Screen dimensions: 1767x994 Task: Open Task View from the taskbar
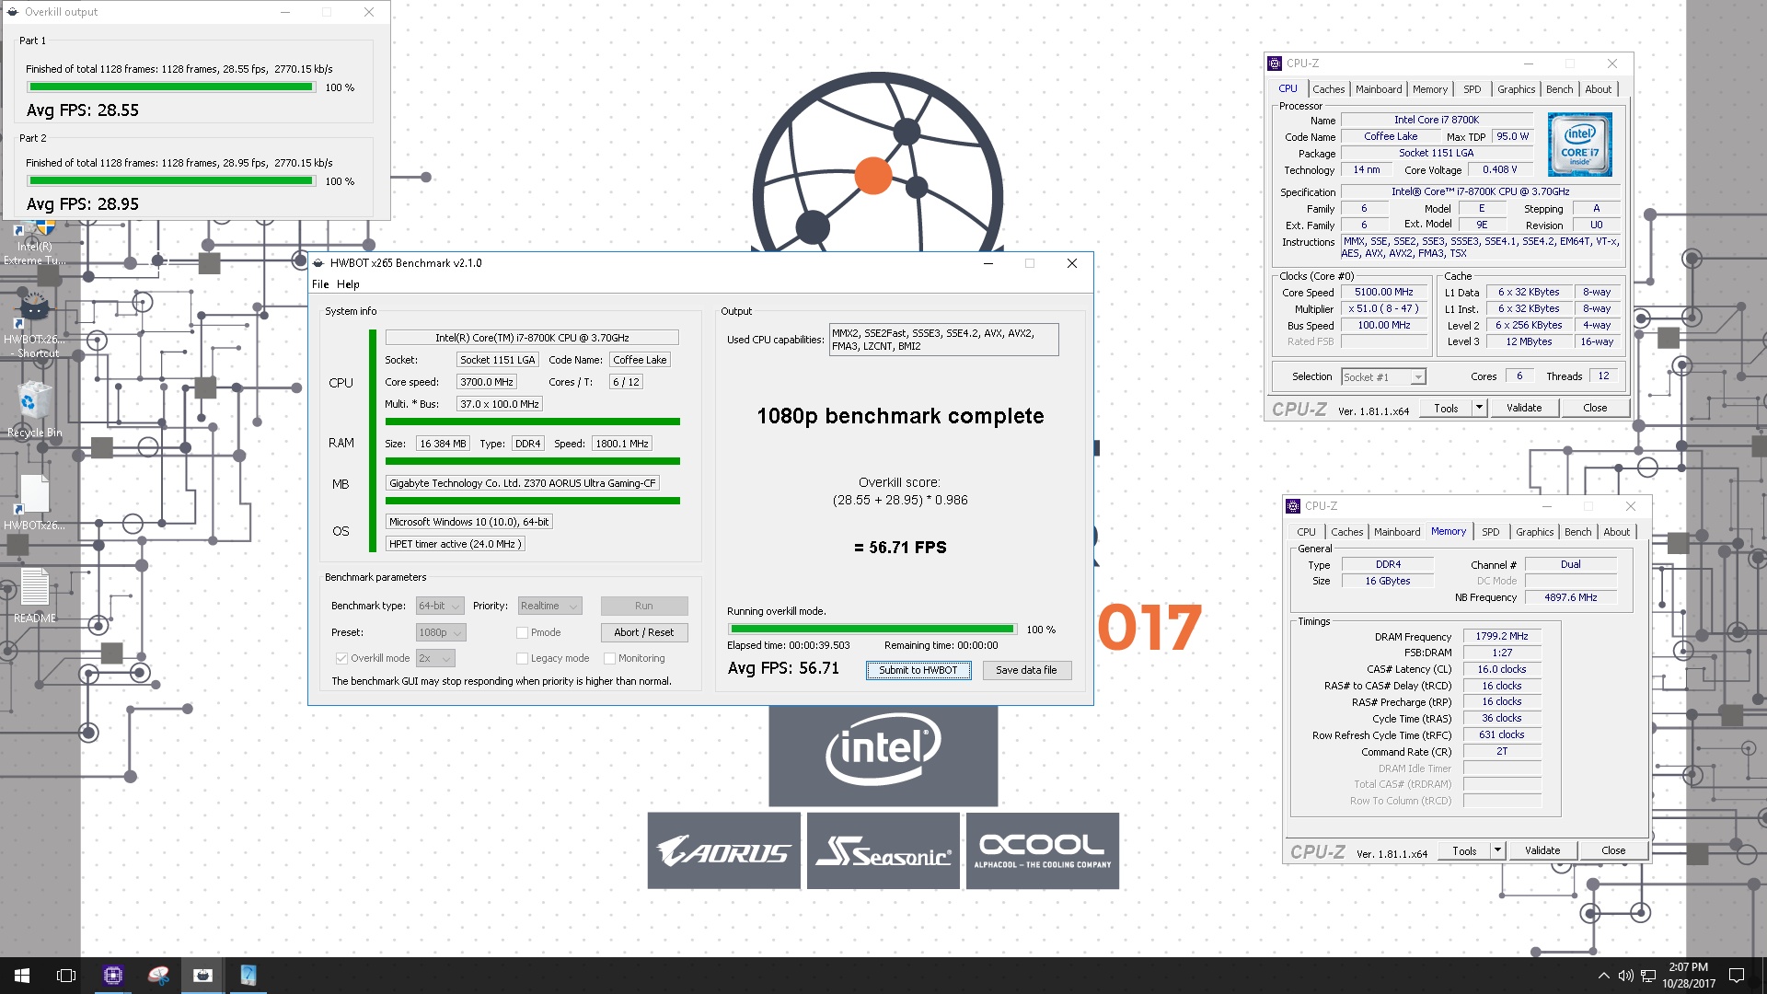[x=66, y=976]
